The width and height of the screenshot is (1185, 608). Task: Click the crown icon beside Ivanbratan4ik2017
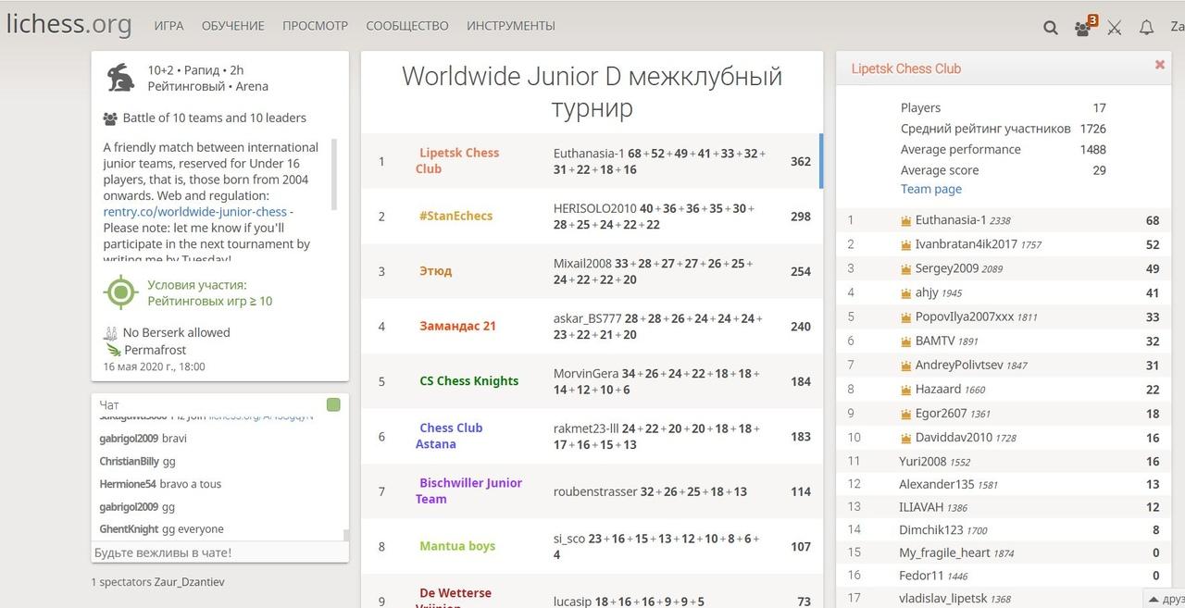906,244
